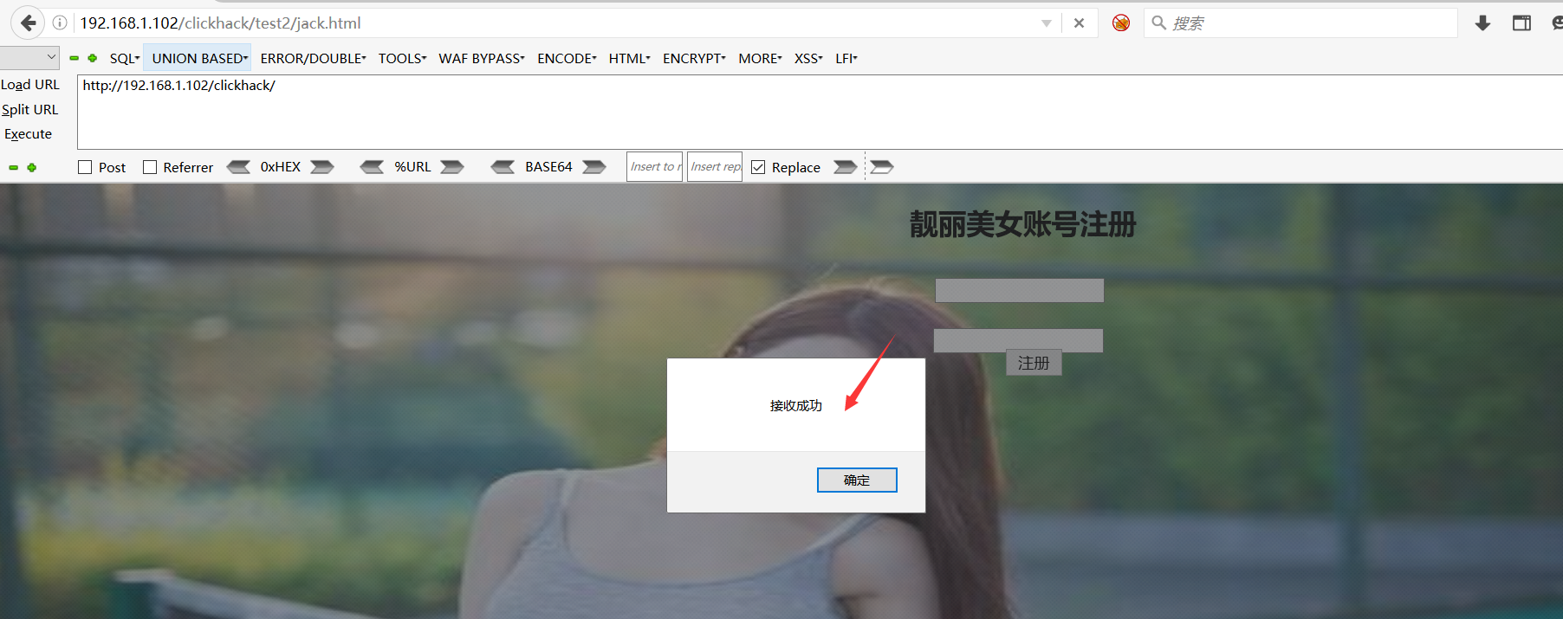Click the 'Insert to' replace field
This screenshot has width=1563, height=619.
click(654, 167)
